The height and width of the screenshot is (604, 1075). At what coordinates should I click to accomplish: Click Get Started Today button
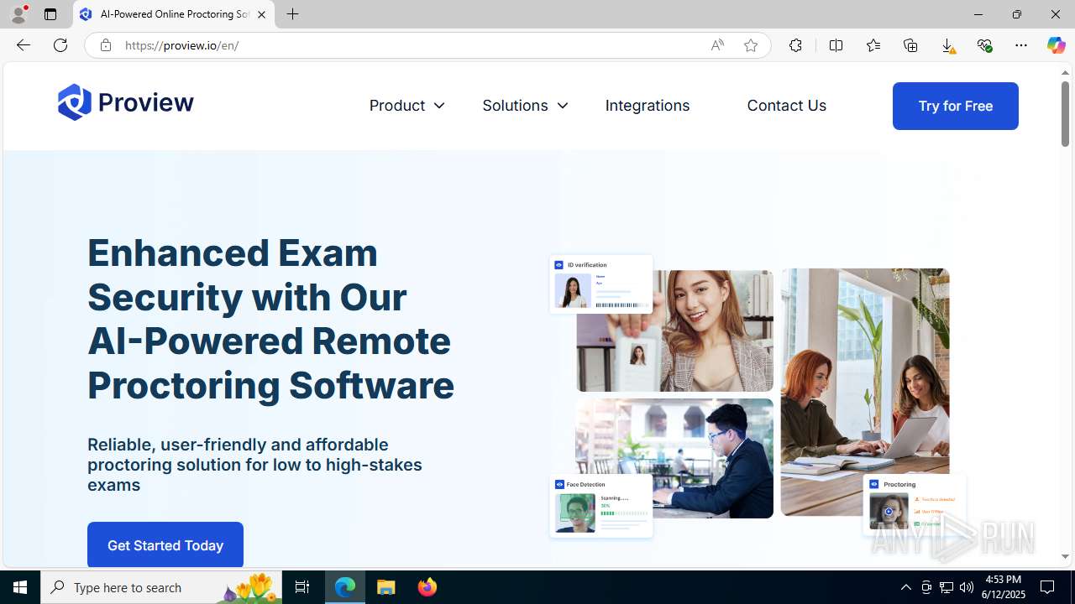(165, 545)
